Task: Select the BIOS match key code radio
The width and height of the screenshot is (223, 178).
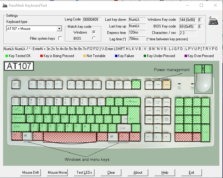Action: (94, 38)
